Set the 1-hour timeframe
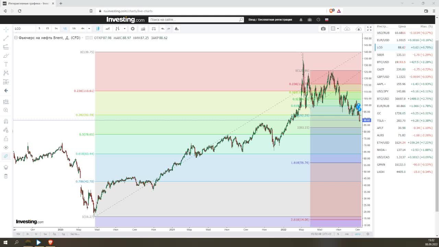The width and height of the screenshot is (439, 247). [x=56, y=29]
